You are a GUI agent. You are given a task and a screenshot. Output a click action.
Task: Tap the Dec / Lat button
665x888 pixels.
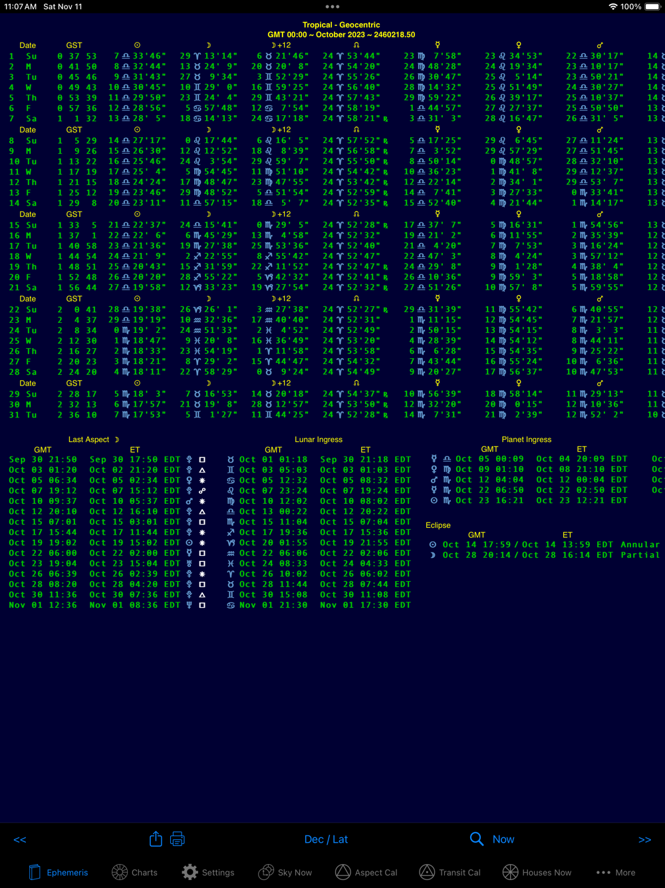[326, 839]
